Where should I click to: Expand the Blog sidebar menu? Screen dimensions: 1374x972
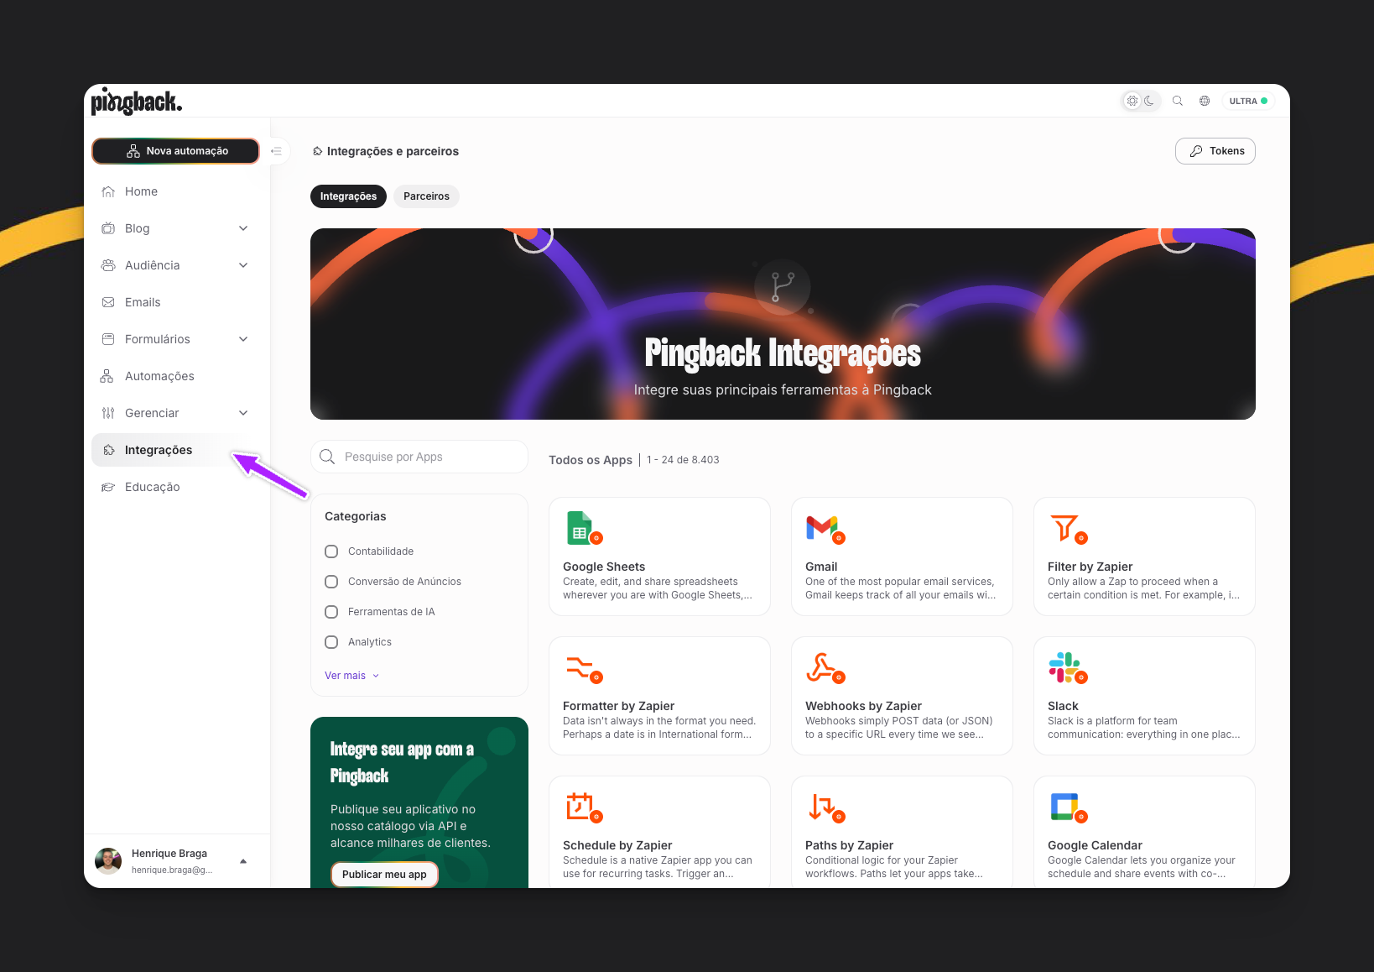click(x=243, y=228)
